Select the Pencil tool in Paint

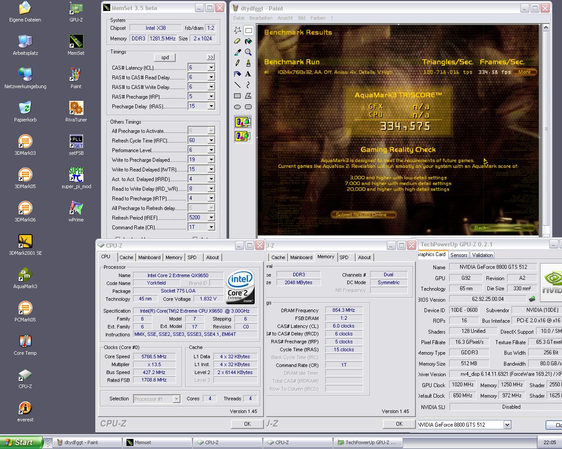(x=238, y=63)
